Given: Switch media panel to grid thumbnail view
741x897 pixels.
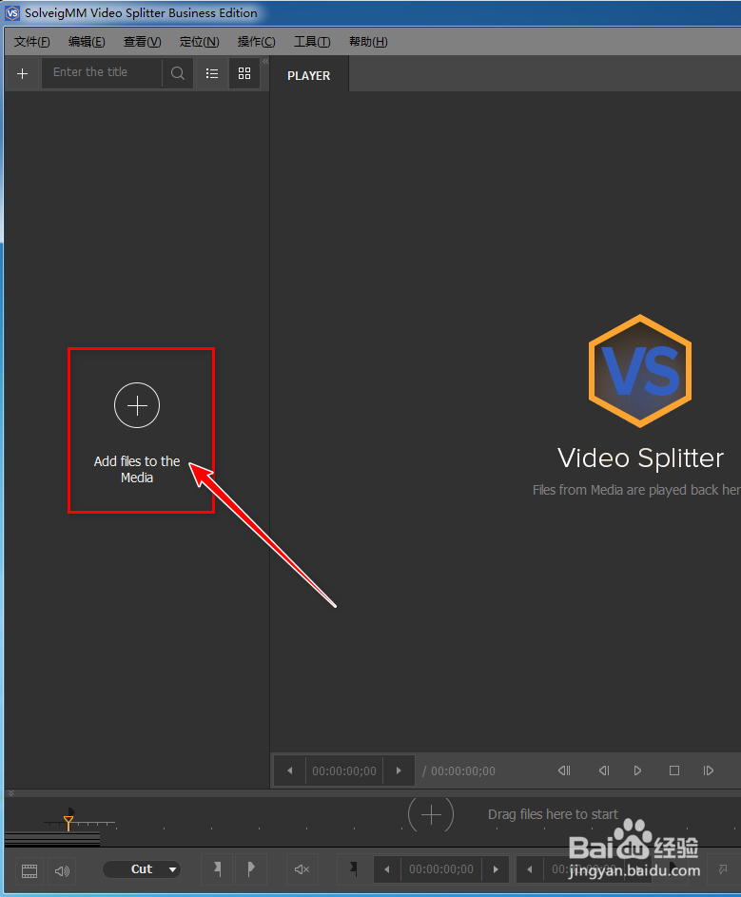Looking at the screenshot, I should pos(244,73).
